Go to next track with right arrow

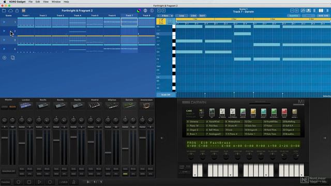(163, 10)
